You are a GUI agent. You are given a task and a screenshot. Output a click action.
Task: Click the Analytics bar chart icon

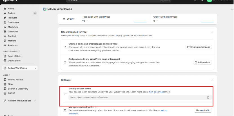pos(5,45)
